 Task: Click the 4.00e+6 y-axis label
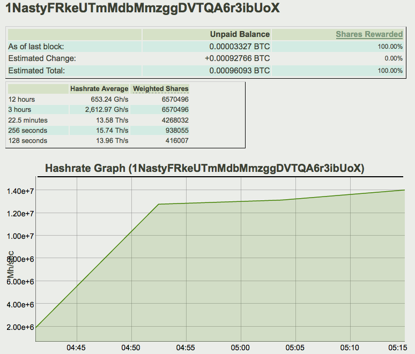point(20,305)
